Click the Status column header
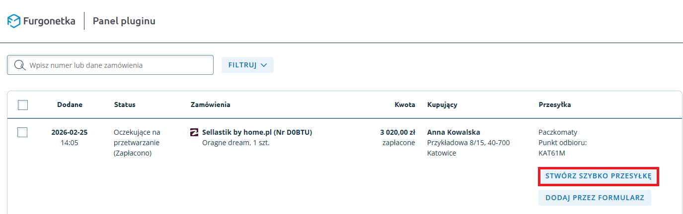 coord(125,105)
